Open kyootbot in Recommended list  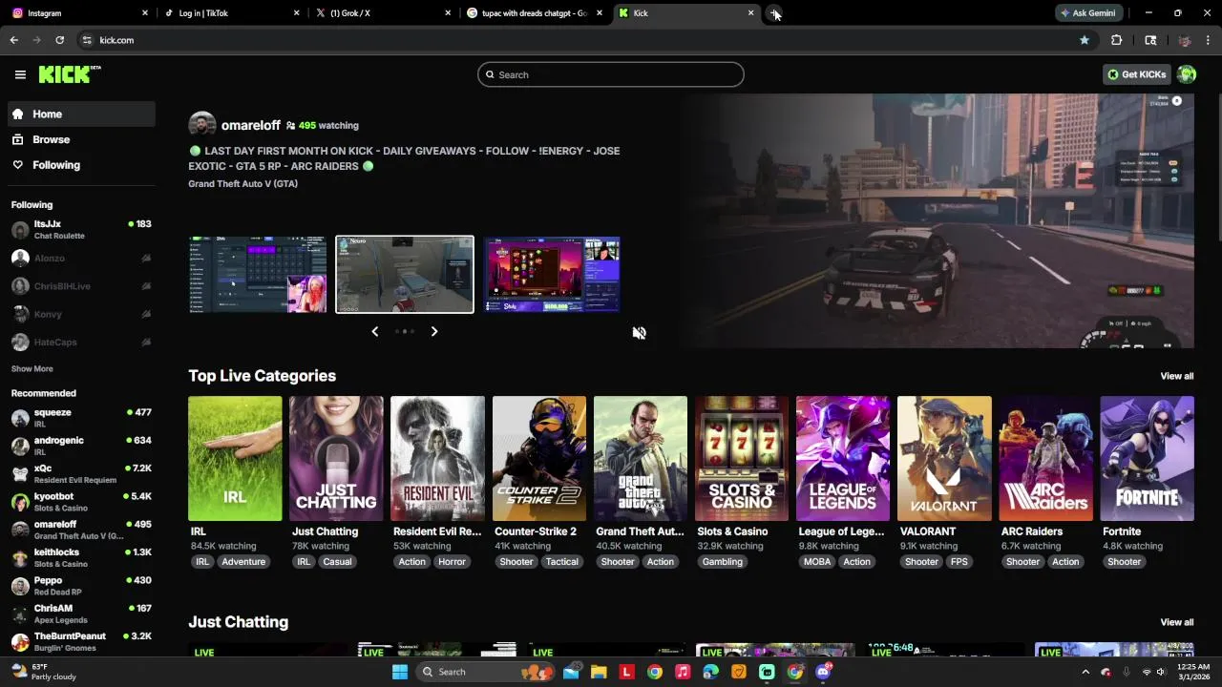click(81, 502)
